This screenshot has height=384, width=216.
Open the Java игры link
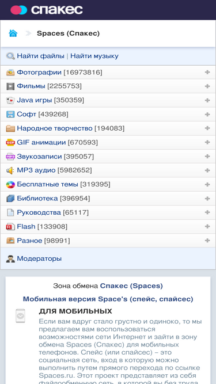tap(35, 100)
